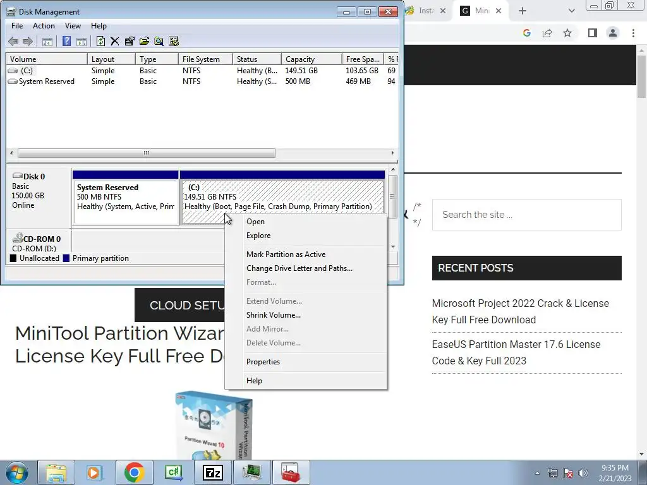Open the Action menu
The height and width of the screenshot is (485, 647).
click(x=44, y=25)
